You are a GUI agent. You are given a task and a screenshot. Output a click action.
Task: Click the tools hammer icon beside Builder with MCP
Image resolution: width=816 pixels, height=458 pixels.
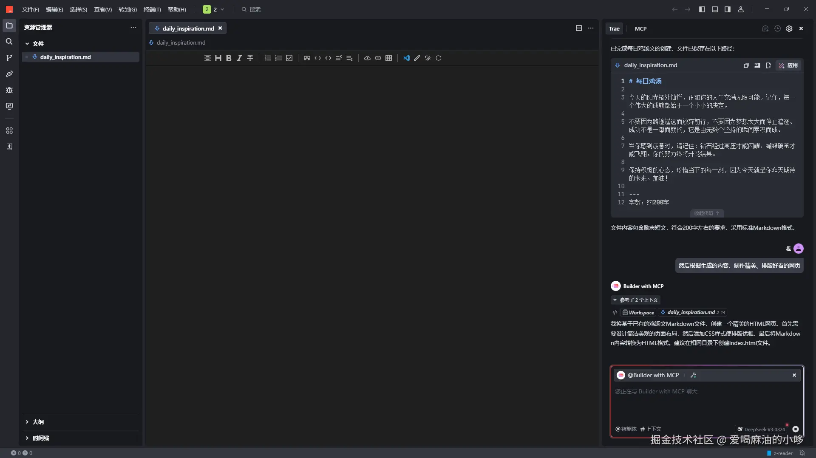click(693, 375)
